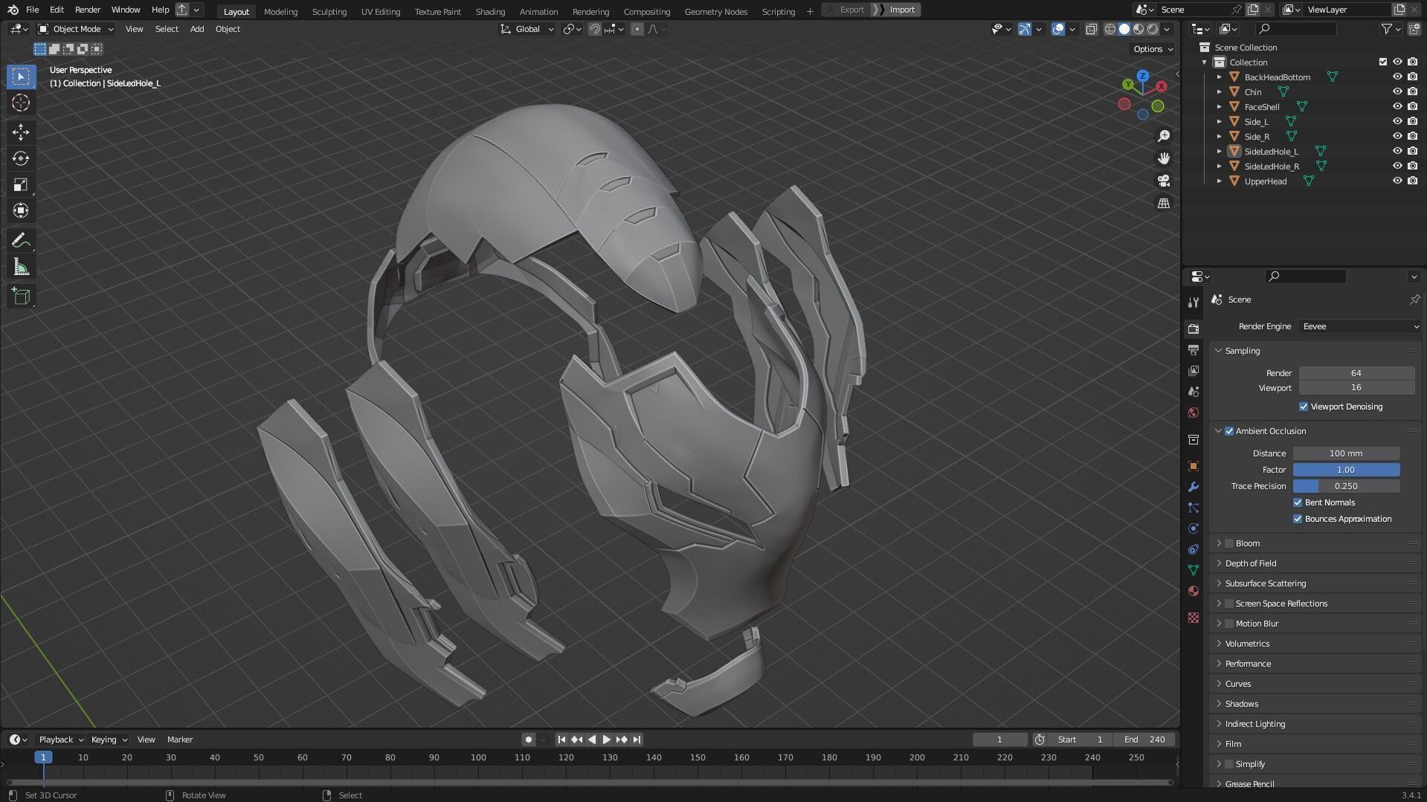This screenshot has height=802, width=1427.
Task: Select the Transform tool
Action: (x=21, y=210)
